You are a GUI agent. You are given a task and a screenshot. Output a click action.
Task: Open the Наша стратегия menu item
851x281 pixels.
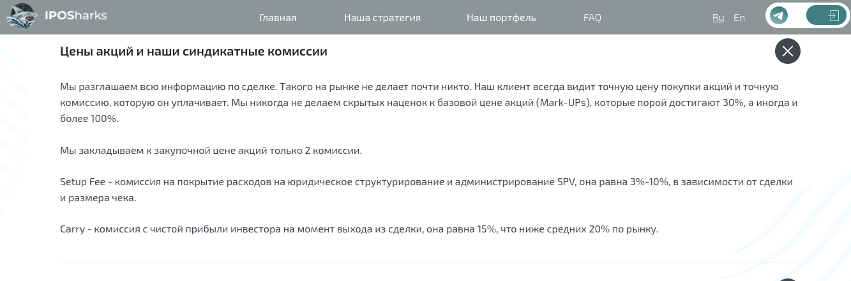click(382, 18)
